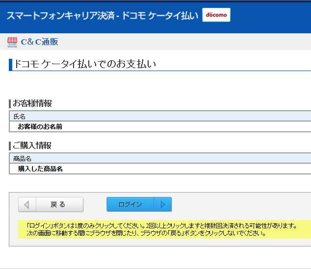Click the ご購入情報 section heading
311x269 pixels.
[x=32, y=146]
